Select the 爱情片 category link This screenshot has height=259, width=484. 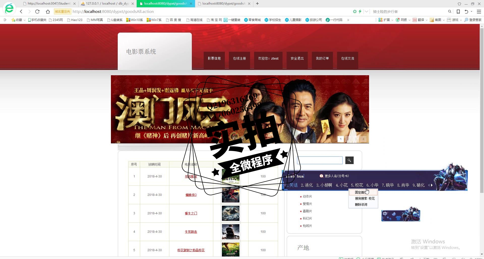point(307,204)
